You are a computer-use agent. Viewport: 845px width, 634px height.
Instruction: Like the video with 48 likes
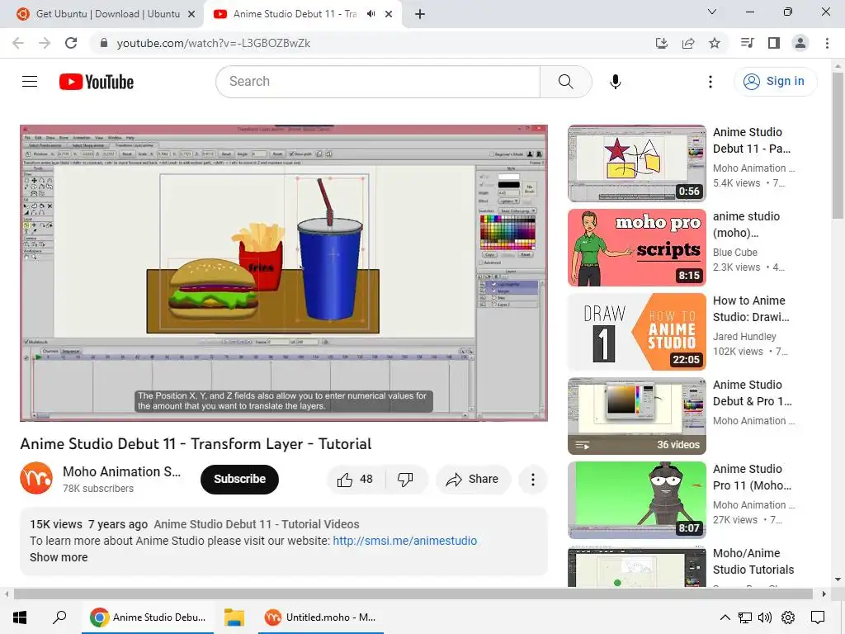coord(355,480)
